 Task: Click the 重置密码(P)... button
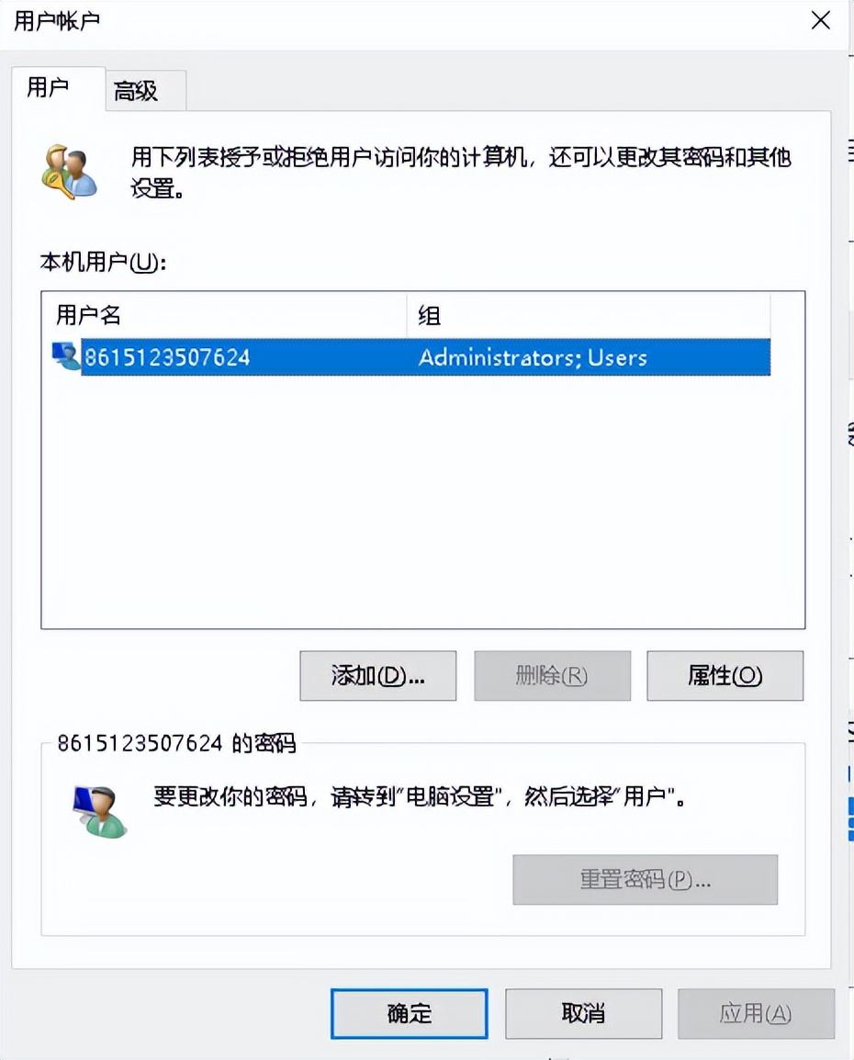[646, 879]
